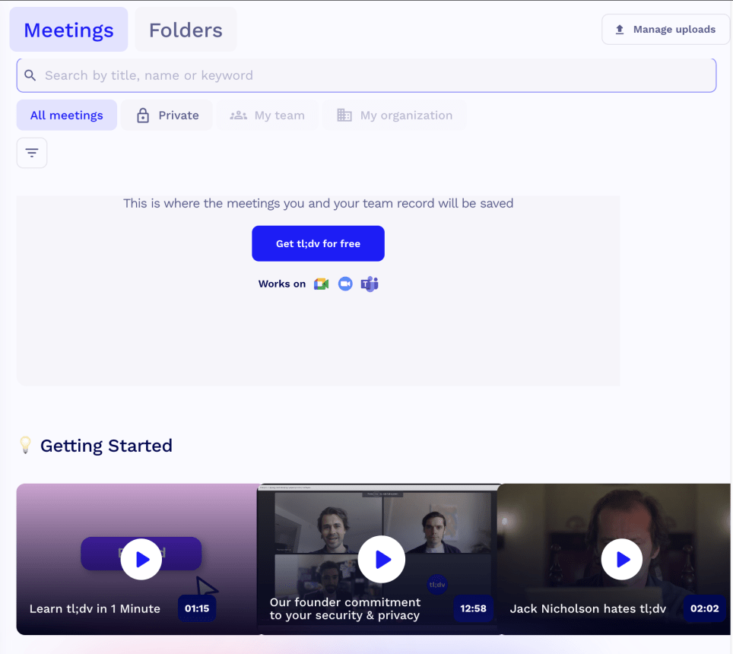Select the My organization filter
733x654 pixels.
395,115
